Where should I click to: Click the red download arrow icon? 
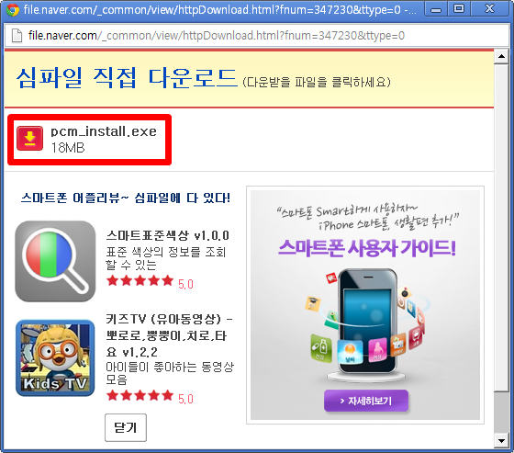(29, 139)
